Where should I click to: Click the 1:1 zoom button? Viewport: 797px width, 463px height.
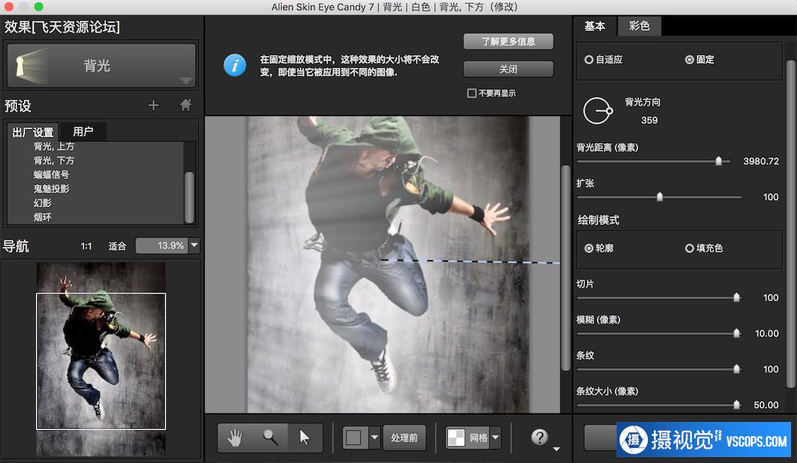tap(86, 246)
